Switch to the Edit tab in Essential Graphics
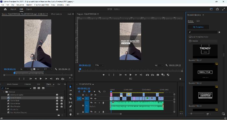The height and width of the screenshot is (120, 227). click(198, 21)
